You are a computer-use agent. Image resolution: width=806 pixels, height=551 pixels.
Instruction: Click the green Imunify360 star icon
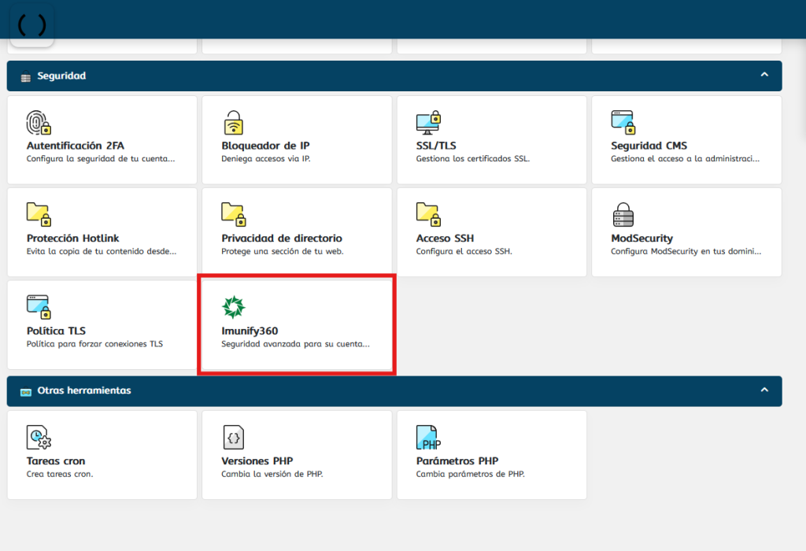pyautogui.click(x=234, y=307)
